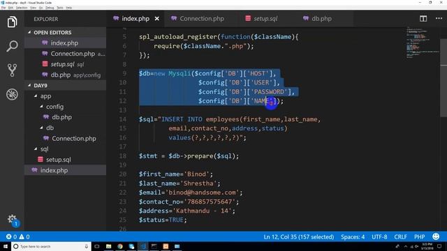Open the notification center icon

point(439,246)
